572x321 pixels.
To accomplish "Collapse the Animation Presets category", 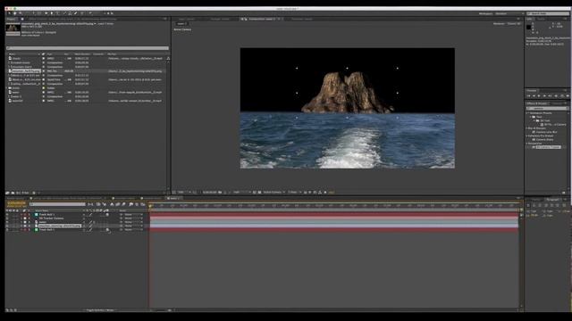I will tap(526, 113).
